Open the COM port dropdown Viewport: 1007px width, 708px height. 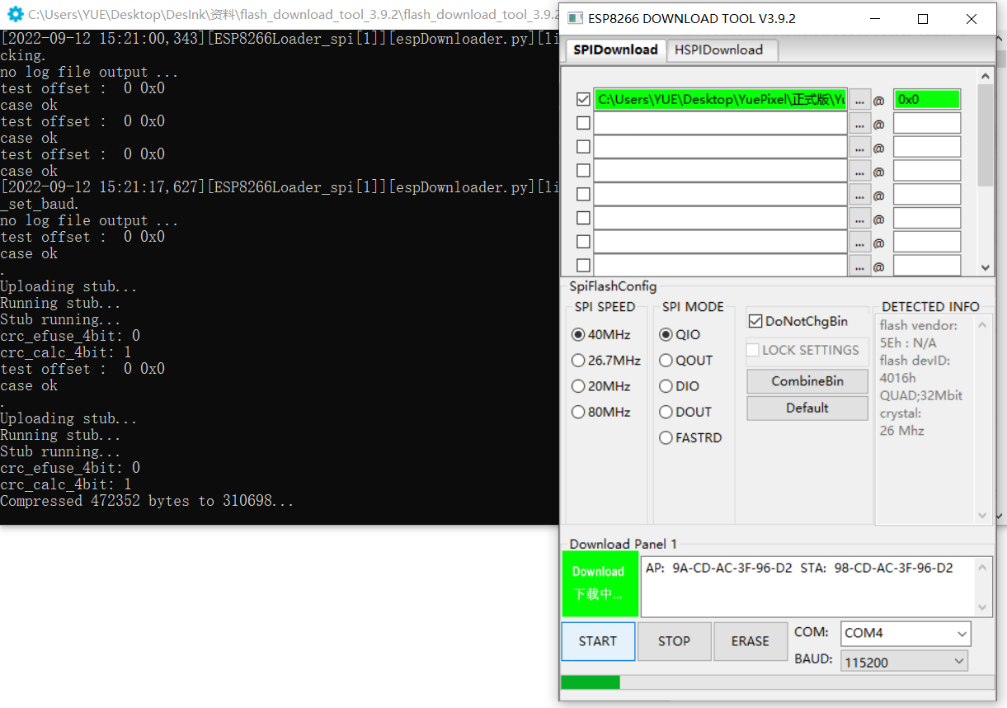(x=905, y=633)
